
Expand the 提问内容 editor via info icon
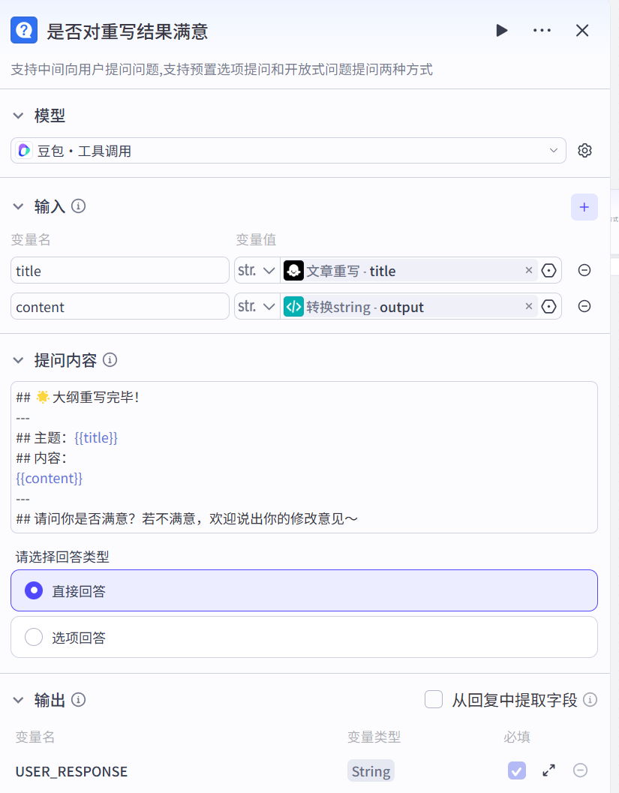[x=110, y=360]
